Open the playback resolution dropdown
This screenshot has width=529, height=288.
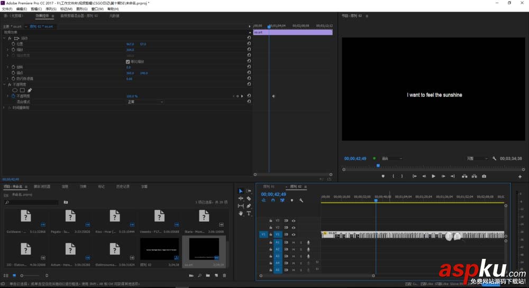477,158
